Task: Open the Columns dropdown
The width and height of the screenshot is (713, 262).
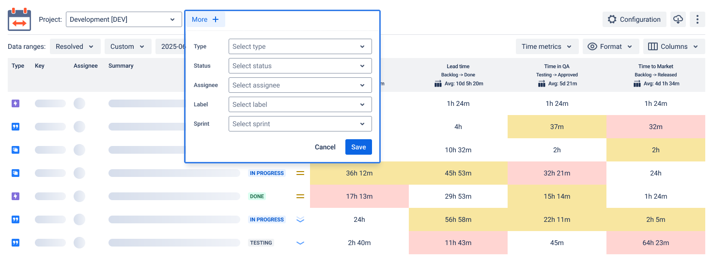Action: tap(674, 46)
